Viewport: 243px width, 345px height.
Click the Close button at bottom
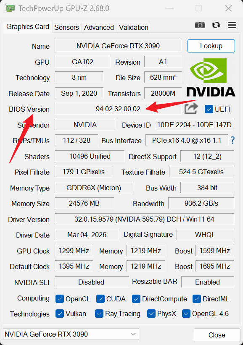pyautogui.click(x=217, y=335)
